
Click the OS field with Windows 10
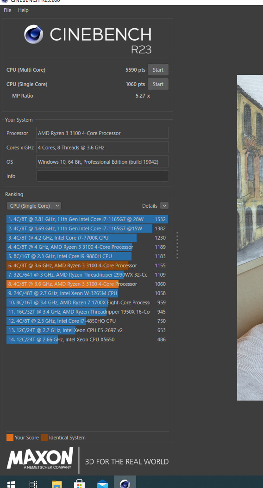coord(102,162)
